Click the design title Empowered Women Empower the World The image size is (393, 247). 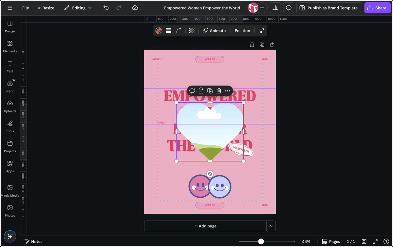pos(202,8)
